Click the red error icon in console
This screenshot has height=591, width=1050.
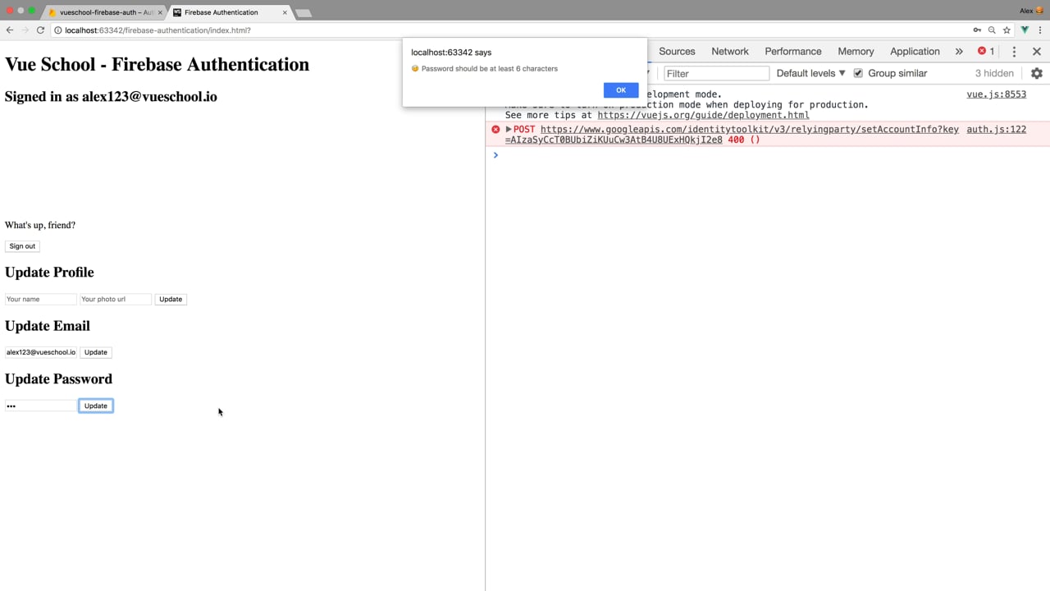point(495,130)
